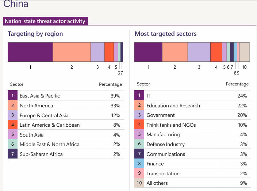Select the salmon segment 2 in sectors bar
Screen dimensions: 257x191
tap(175, 52)
